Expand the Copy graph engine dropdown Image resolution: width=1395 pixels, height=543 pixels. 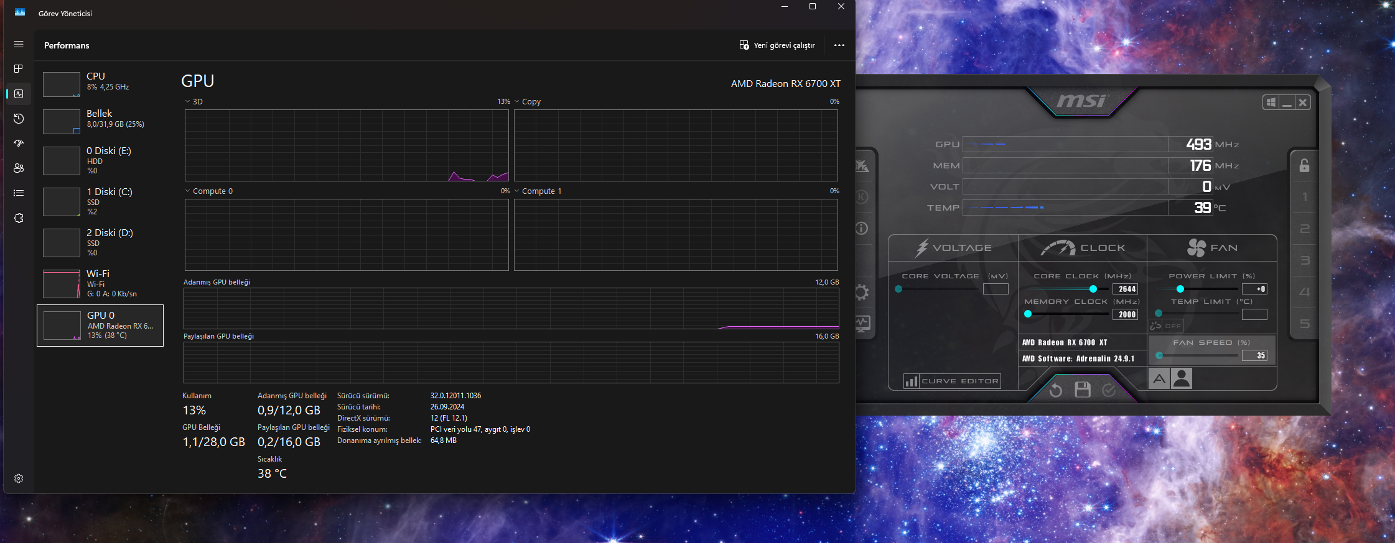point(516,101)
